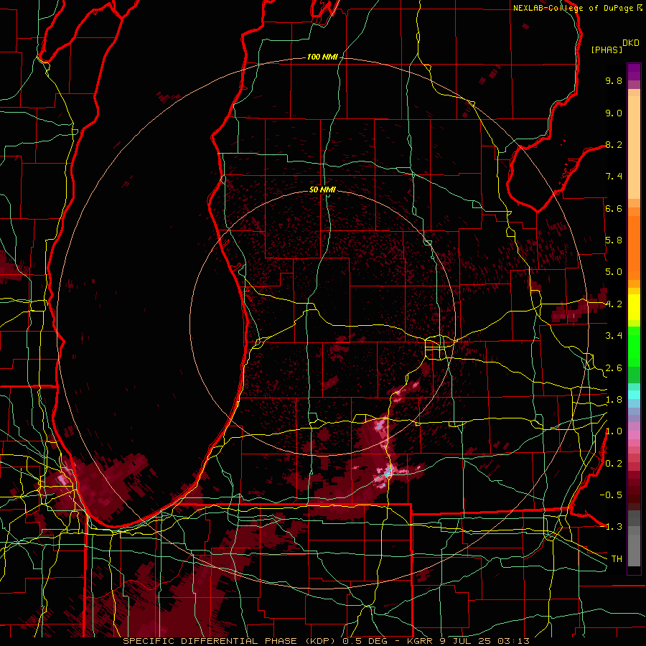The width and height of the screenshot is (646, 646).
Task: Click the 9 JUL 25 03:13 timestamp
Action: click(x=484, y=641)
